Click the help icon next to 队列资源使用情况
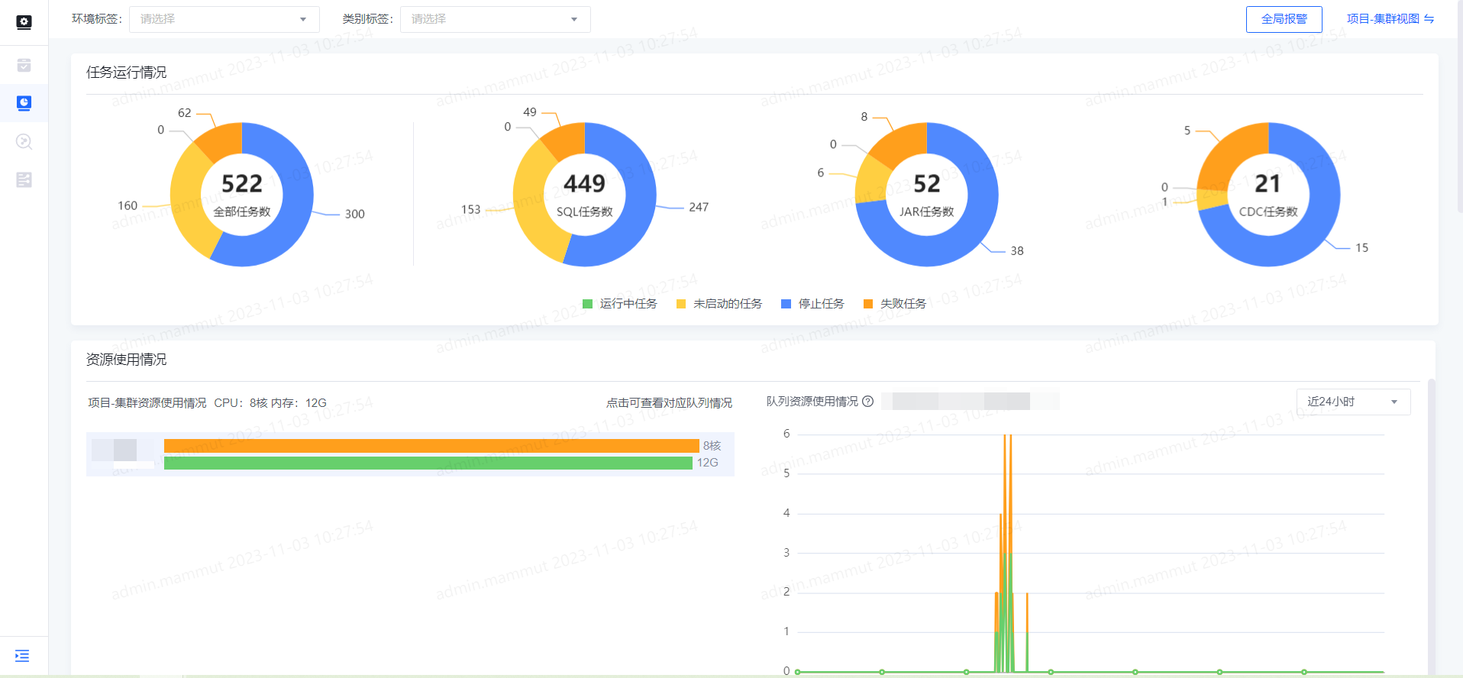1463x678 pixels. click(x=867, y=402)
